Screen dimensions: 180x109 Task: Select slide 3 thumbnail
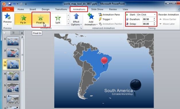(x=13, y=64)
